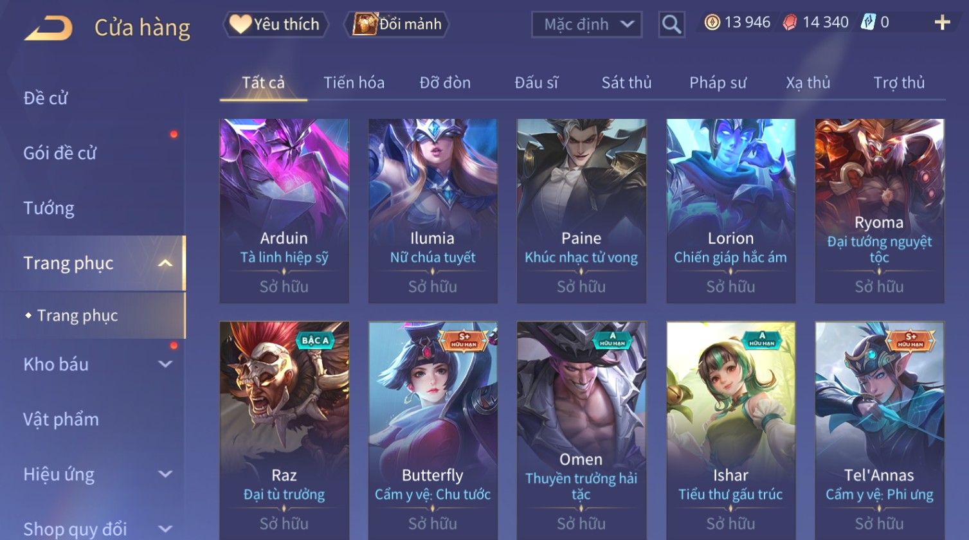The width and height of the screenshot is (969, 540).
Task: Switch to the Sát thủ tab
Action: click(x=626, y=82)
